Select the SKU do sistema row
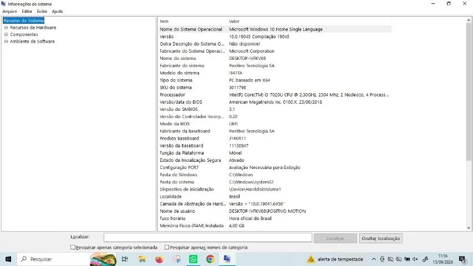473x266 pixels. coord(274,88)
